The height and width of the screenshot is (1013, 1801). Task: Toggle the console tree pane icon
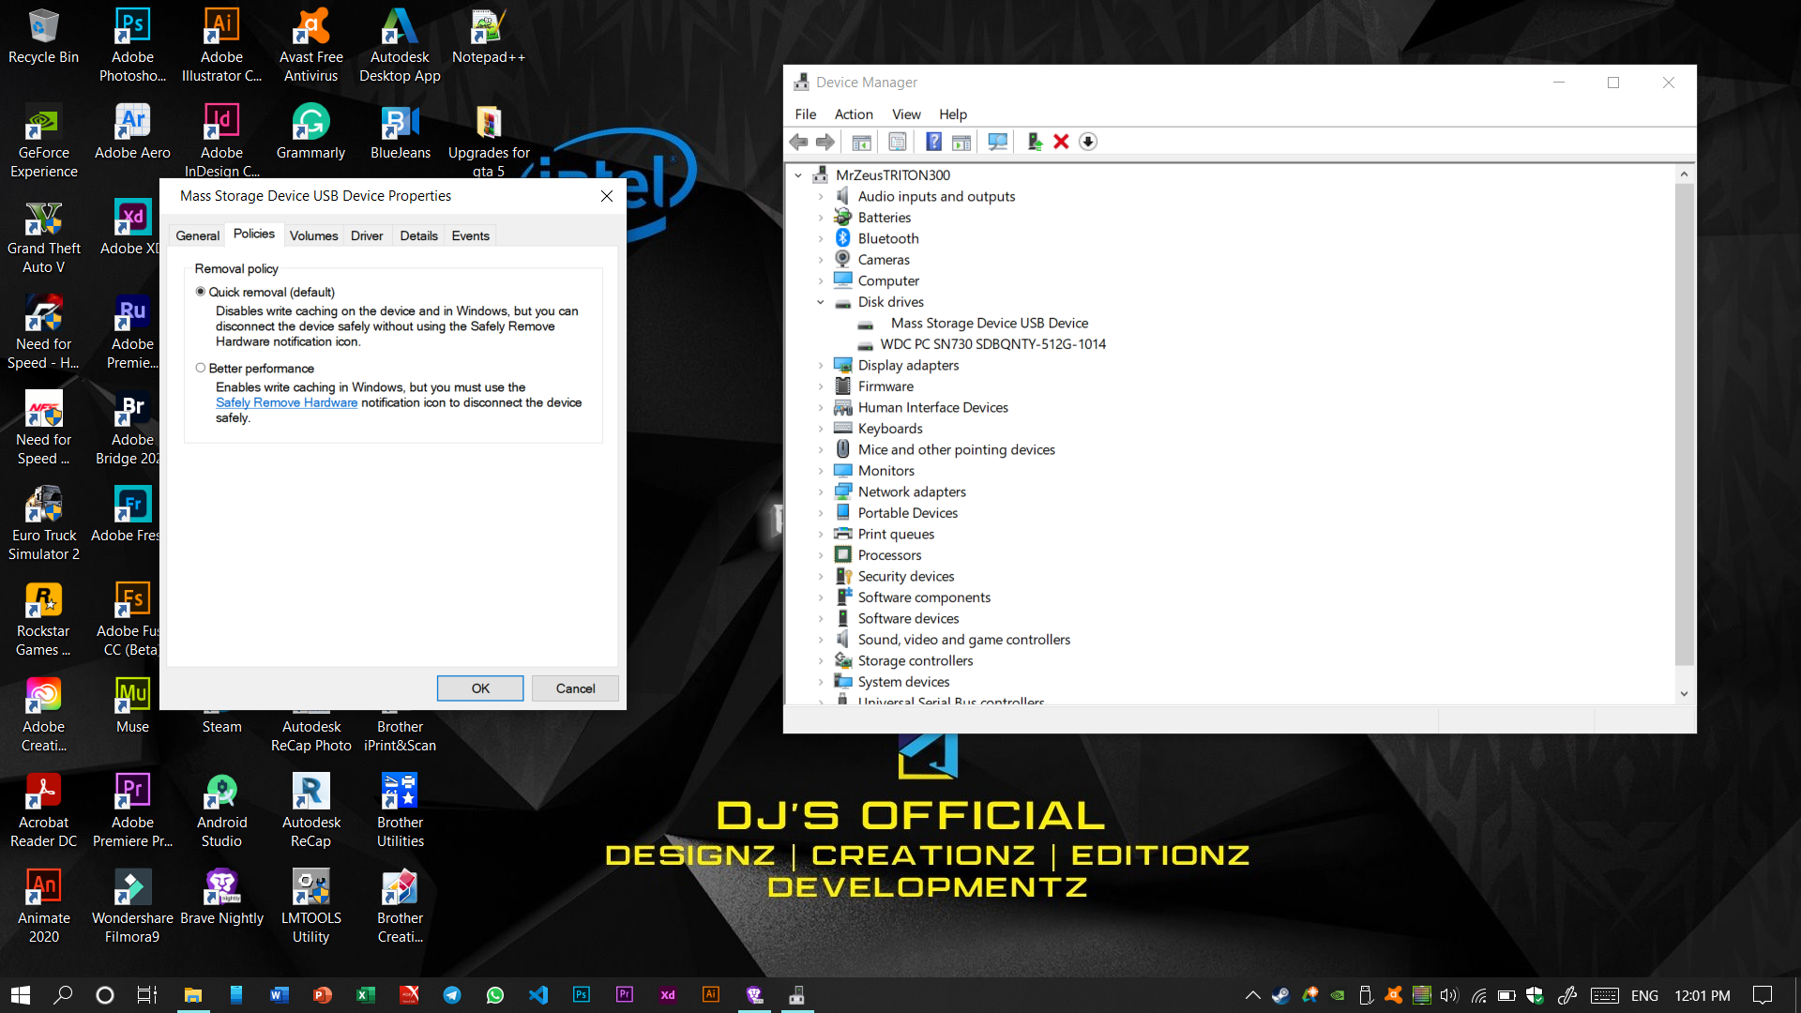[861, 142]
